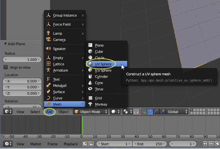The image size is (220, 149).
Task: Click the Torus mesh icon
Action: 90,89
